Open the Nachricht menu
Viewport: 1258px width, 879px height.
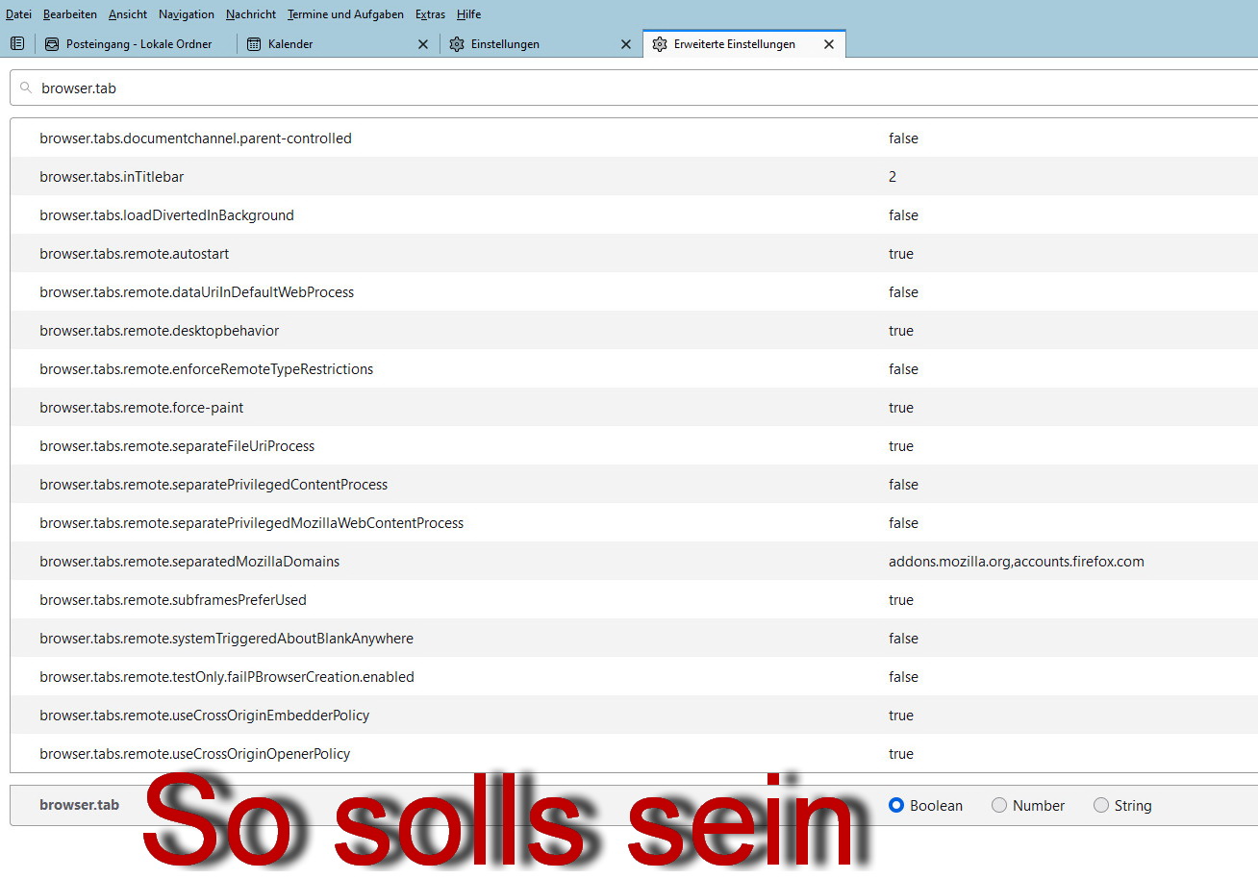tap(250, 14)
